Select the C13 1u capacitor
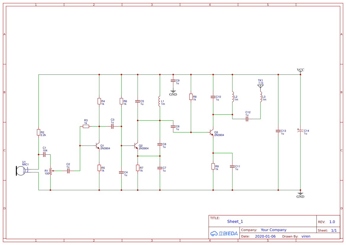 click(278, 131)
